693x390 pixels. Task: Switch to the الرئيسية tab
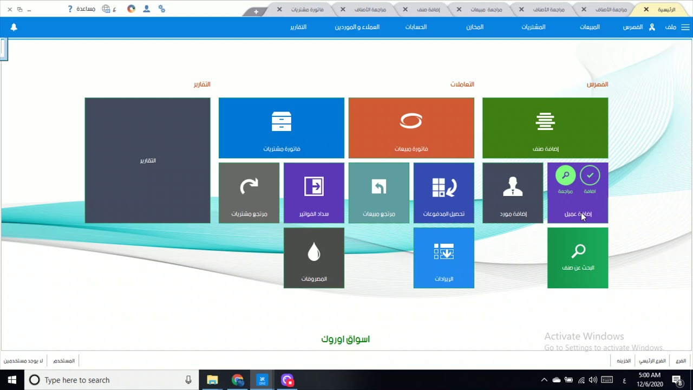pyautogui.click(x=666, y=10)
